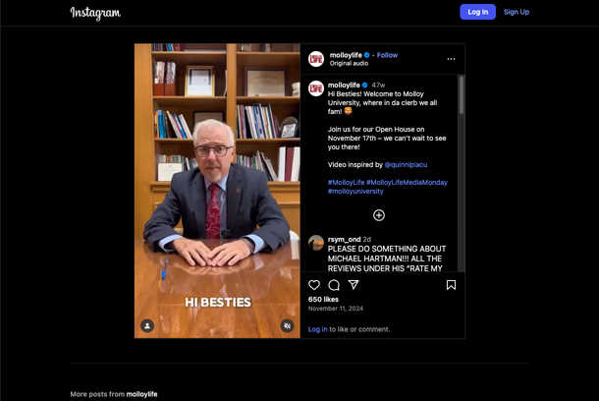Open the #molloyuniversity hashtag
Viewport: 599px width, 401px height.
(x=355, y=191)
